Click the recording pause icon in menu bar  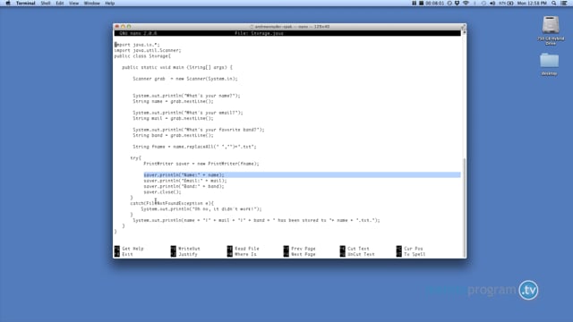click(414, 4)
